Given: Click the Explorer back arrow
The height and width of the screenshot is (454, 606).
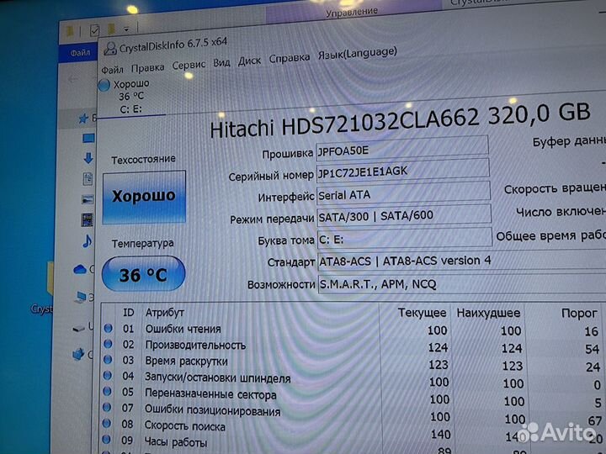Looking at the screenshot, I should [73, 79].
